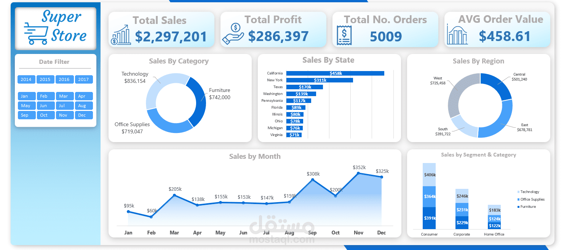Select the Dec month filter button
The width and height of the screenshot is (564, 250).
click(84, 115)
